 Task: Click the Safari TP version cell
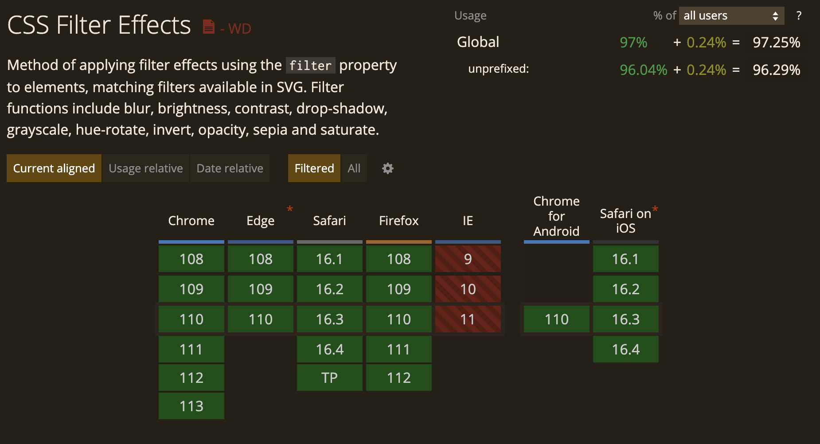coord(330,378)
